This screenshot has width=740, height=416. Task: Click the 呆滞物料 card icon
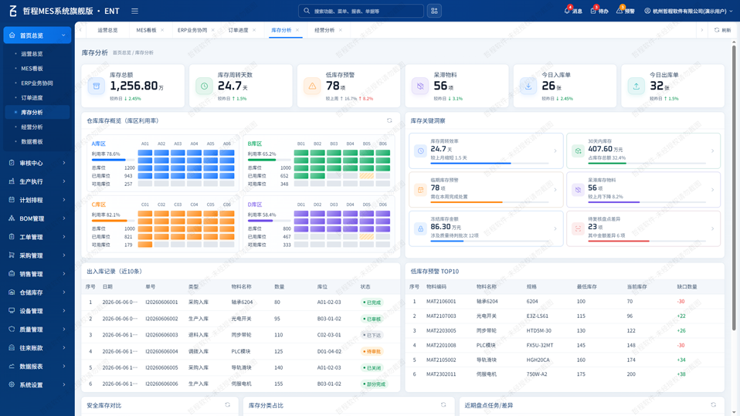tap(420, 86)
